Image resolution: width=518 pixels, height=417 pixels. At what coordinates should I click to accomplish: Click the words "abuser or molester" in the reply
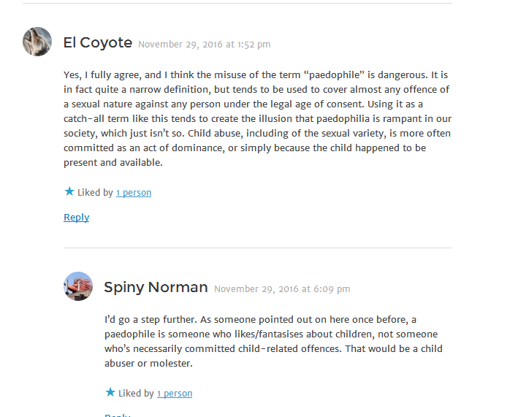[x=148, y=364]
